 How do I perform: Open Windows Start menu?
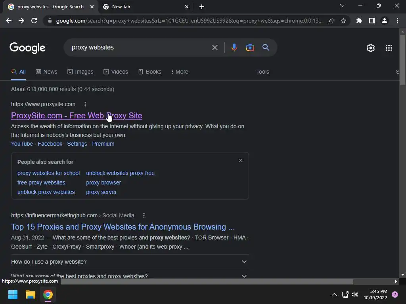tap(13, 294)
